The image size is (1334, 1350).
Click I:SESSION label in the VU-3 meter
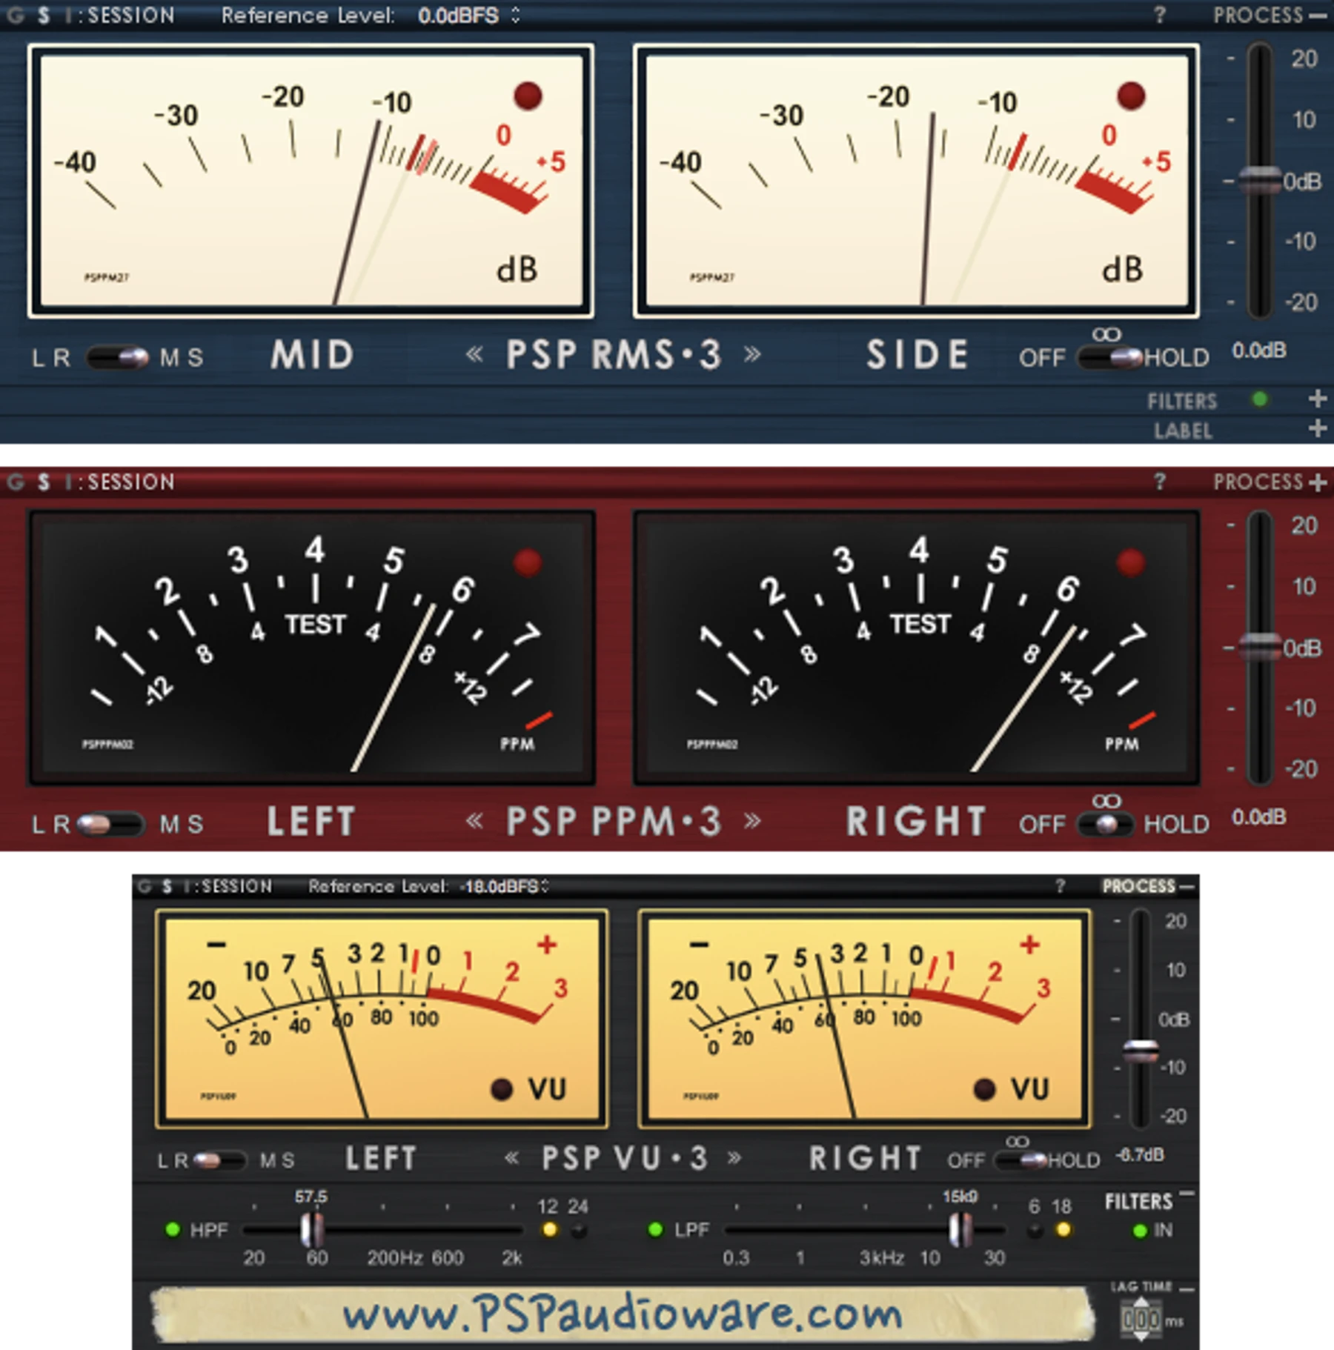click(229, 886)
